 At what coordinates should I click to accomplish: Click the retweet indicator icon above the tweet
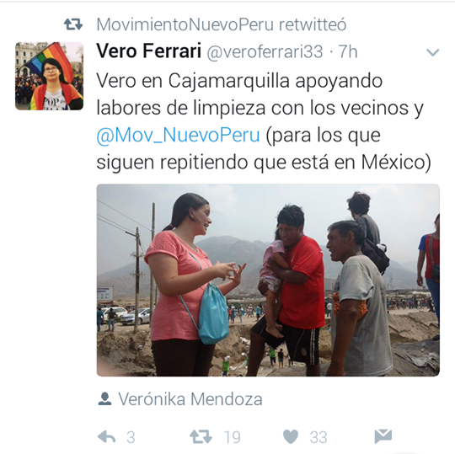73,24
